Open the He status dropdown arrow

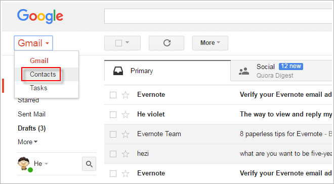[x=46, y=164]
